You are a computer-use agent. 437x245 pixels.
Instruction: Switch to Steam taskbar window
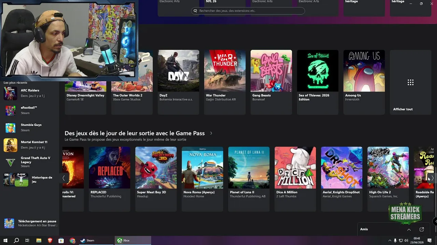[x=96, y=241]
